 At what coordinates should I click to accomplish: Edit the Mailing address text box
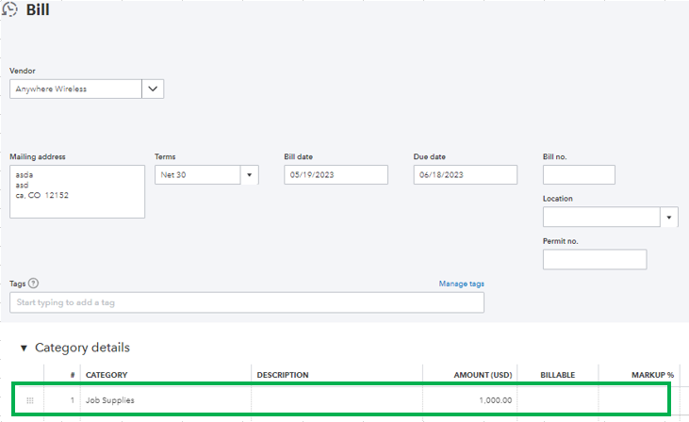tap(77, 191)
